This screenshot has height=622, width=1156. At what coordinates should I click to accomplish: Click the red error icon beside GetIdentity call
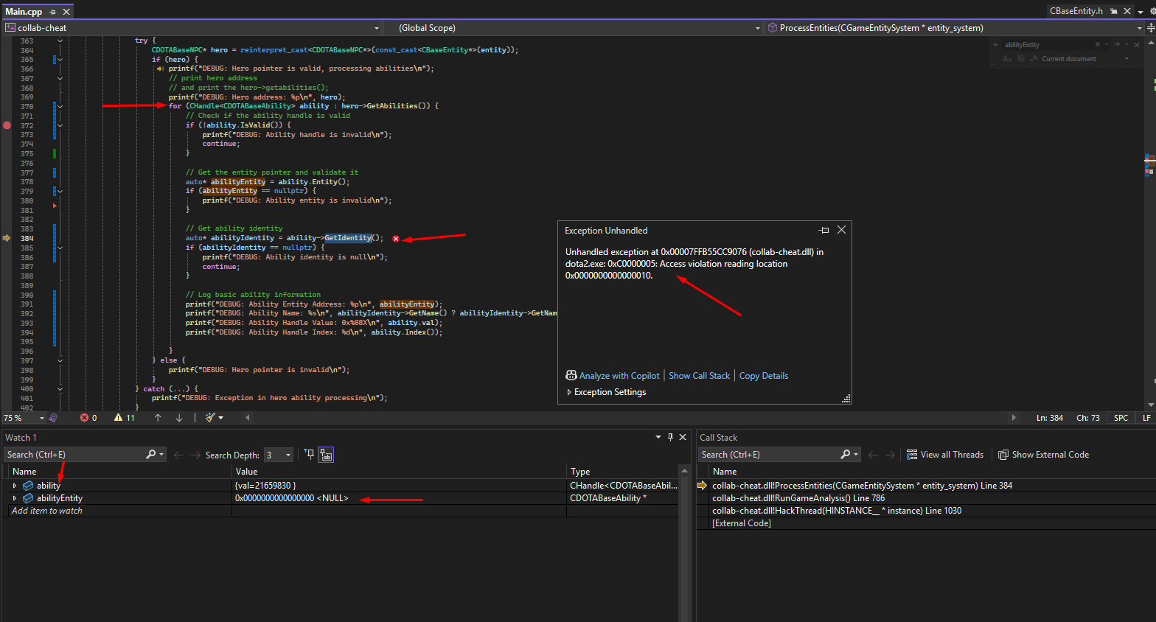coord(396,239)
